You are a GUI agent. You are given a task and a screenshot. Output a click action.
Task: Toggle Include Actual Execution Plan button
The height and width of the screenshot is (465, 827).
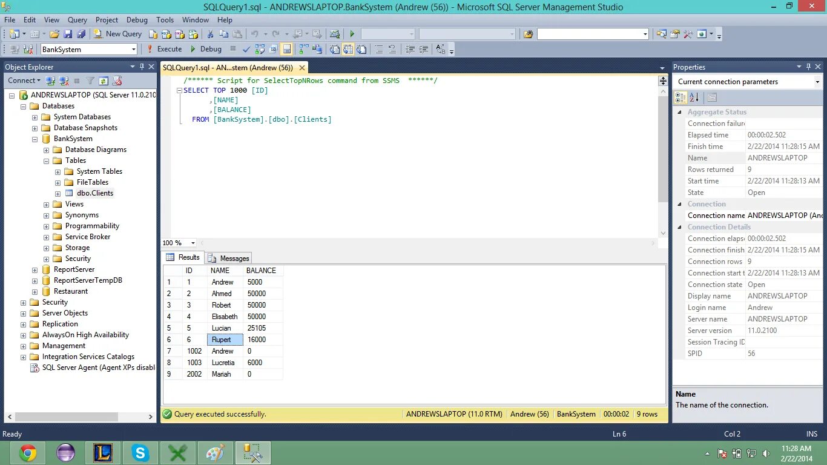click(x=304, y=49)
